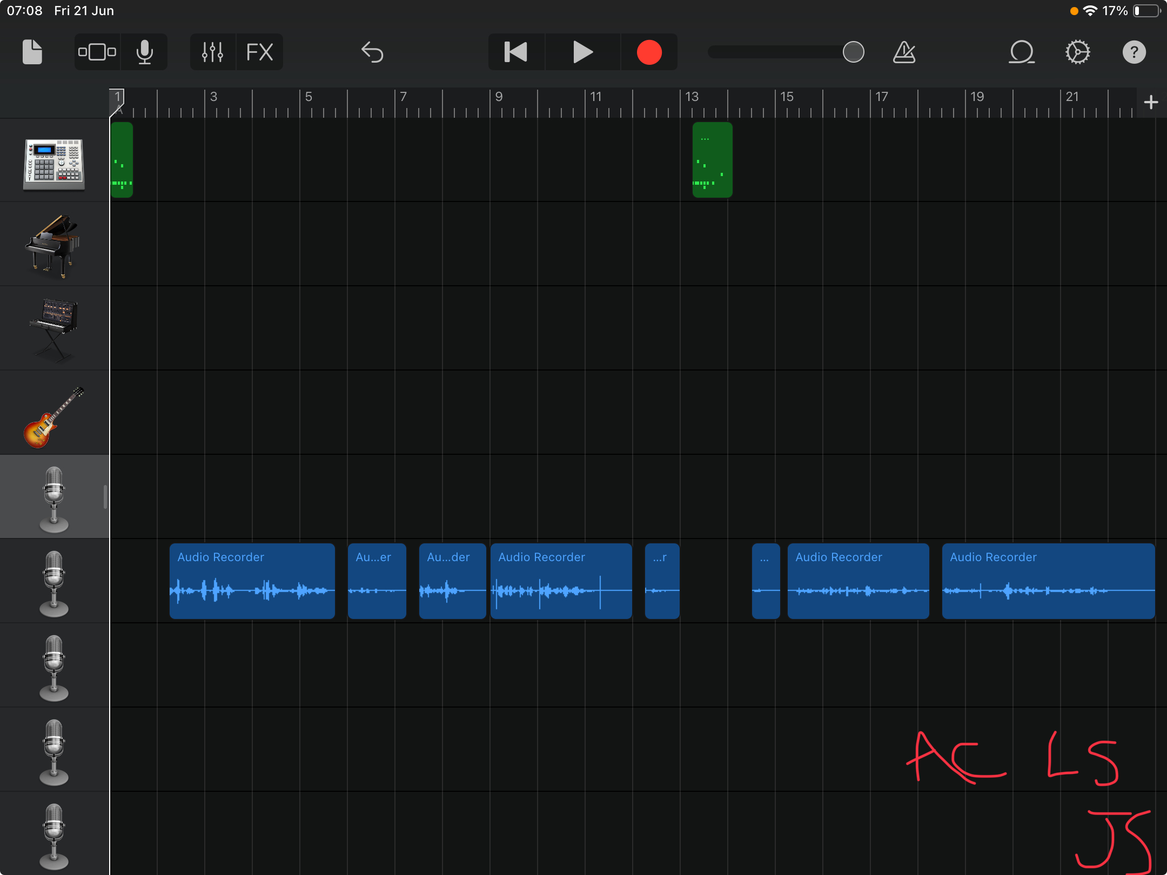Tap the Wi-Fi status icon
Image resolution: width=1167 pixels, height=875 pixels.
[x=1090, y=11]
